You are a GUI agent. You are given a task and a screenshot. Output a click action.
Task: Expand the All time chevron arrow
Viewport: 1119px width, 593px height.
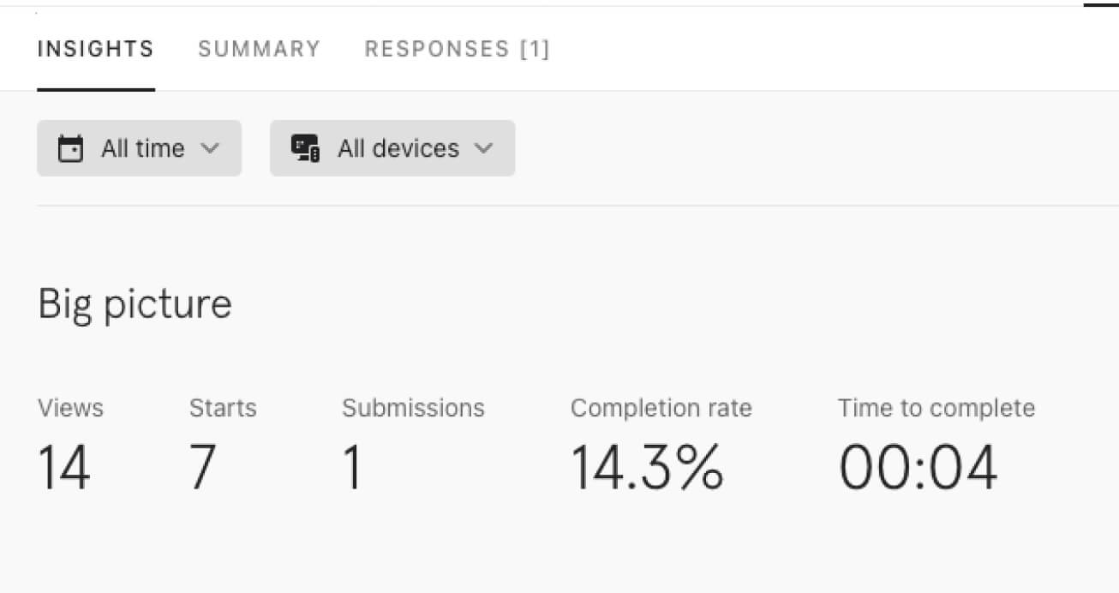click(210, 148)
